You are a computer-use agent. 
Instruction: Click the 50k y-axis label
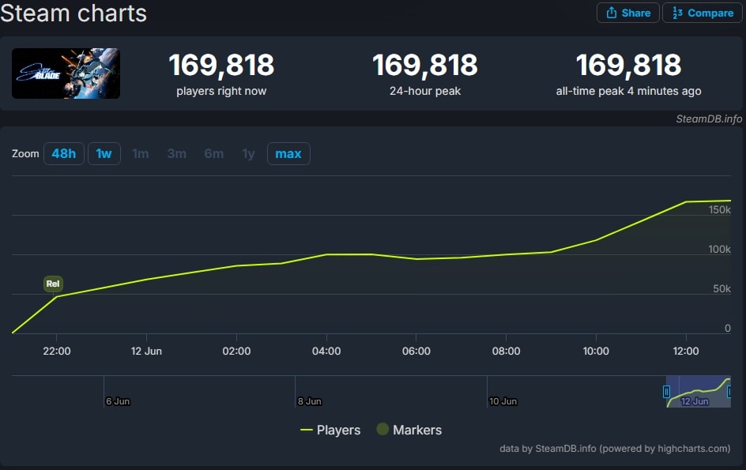coord(722,289)
